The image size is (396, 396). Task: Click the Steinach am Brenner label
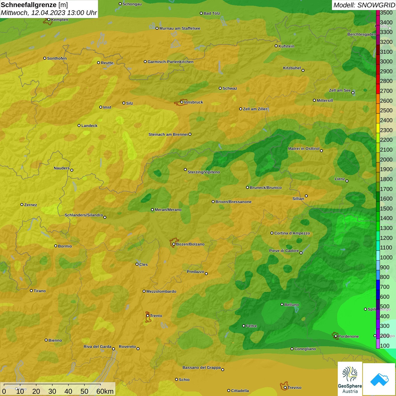(168, 134)
